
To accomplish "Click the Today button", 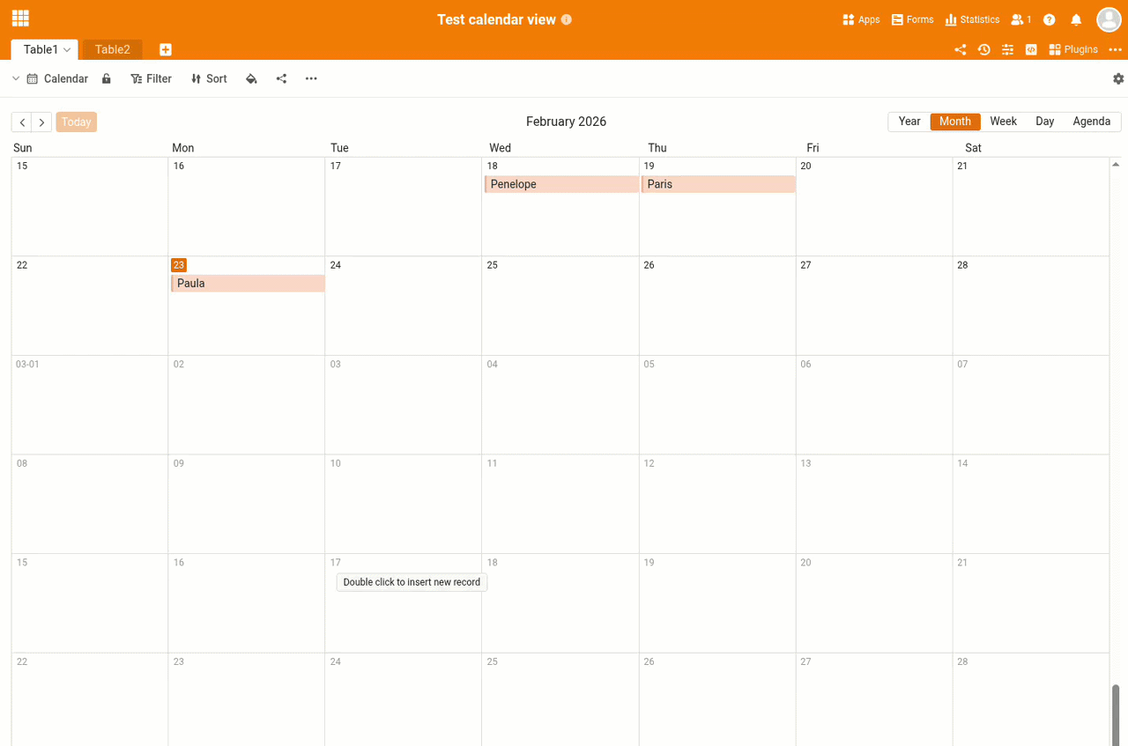I will 76,122.
